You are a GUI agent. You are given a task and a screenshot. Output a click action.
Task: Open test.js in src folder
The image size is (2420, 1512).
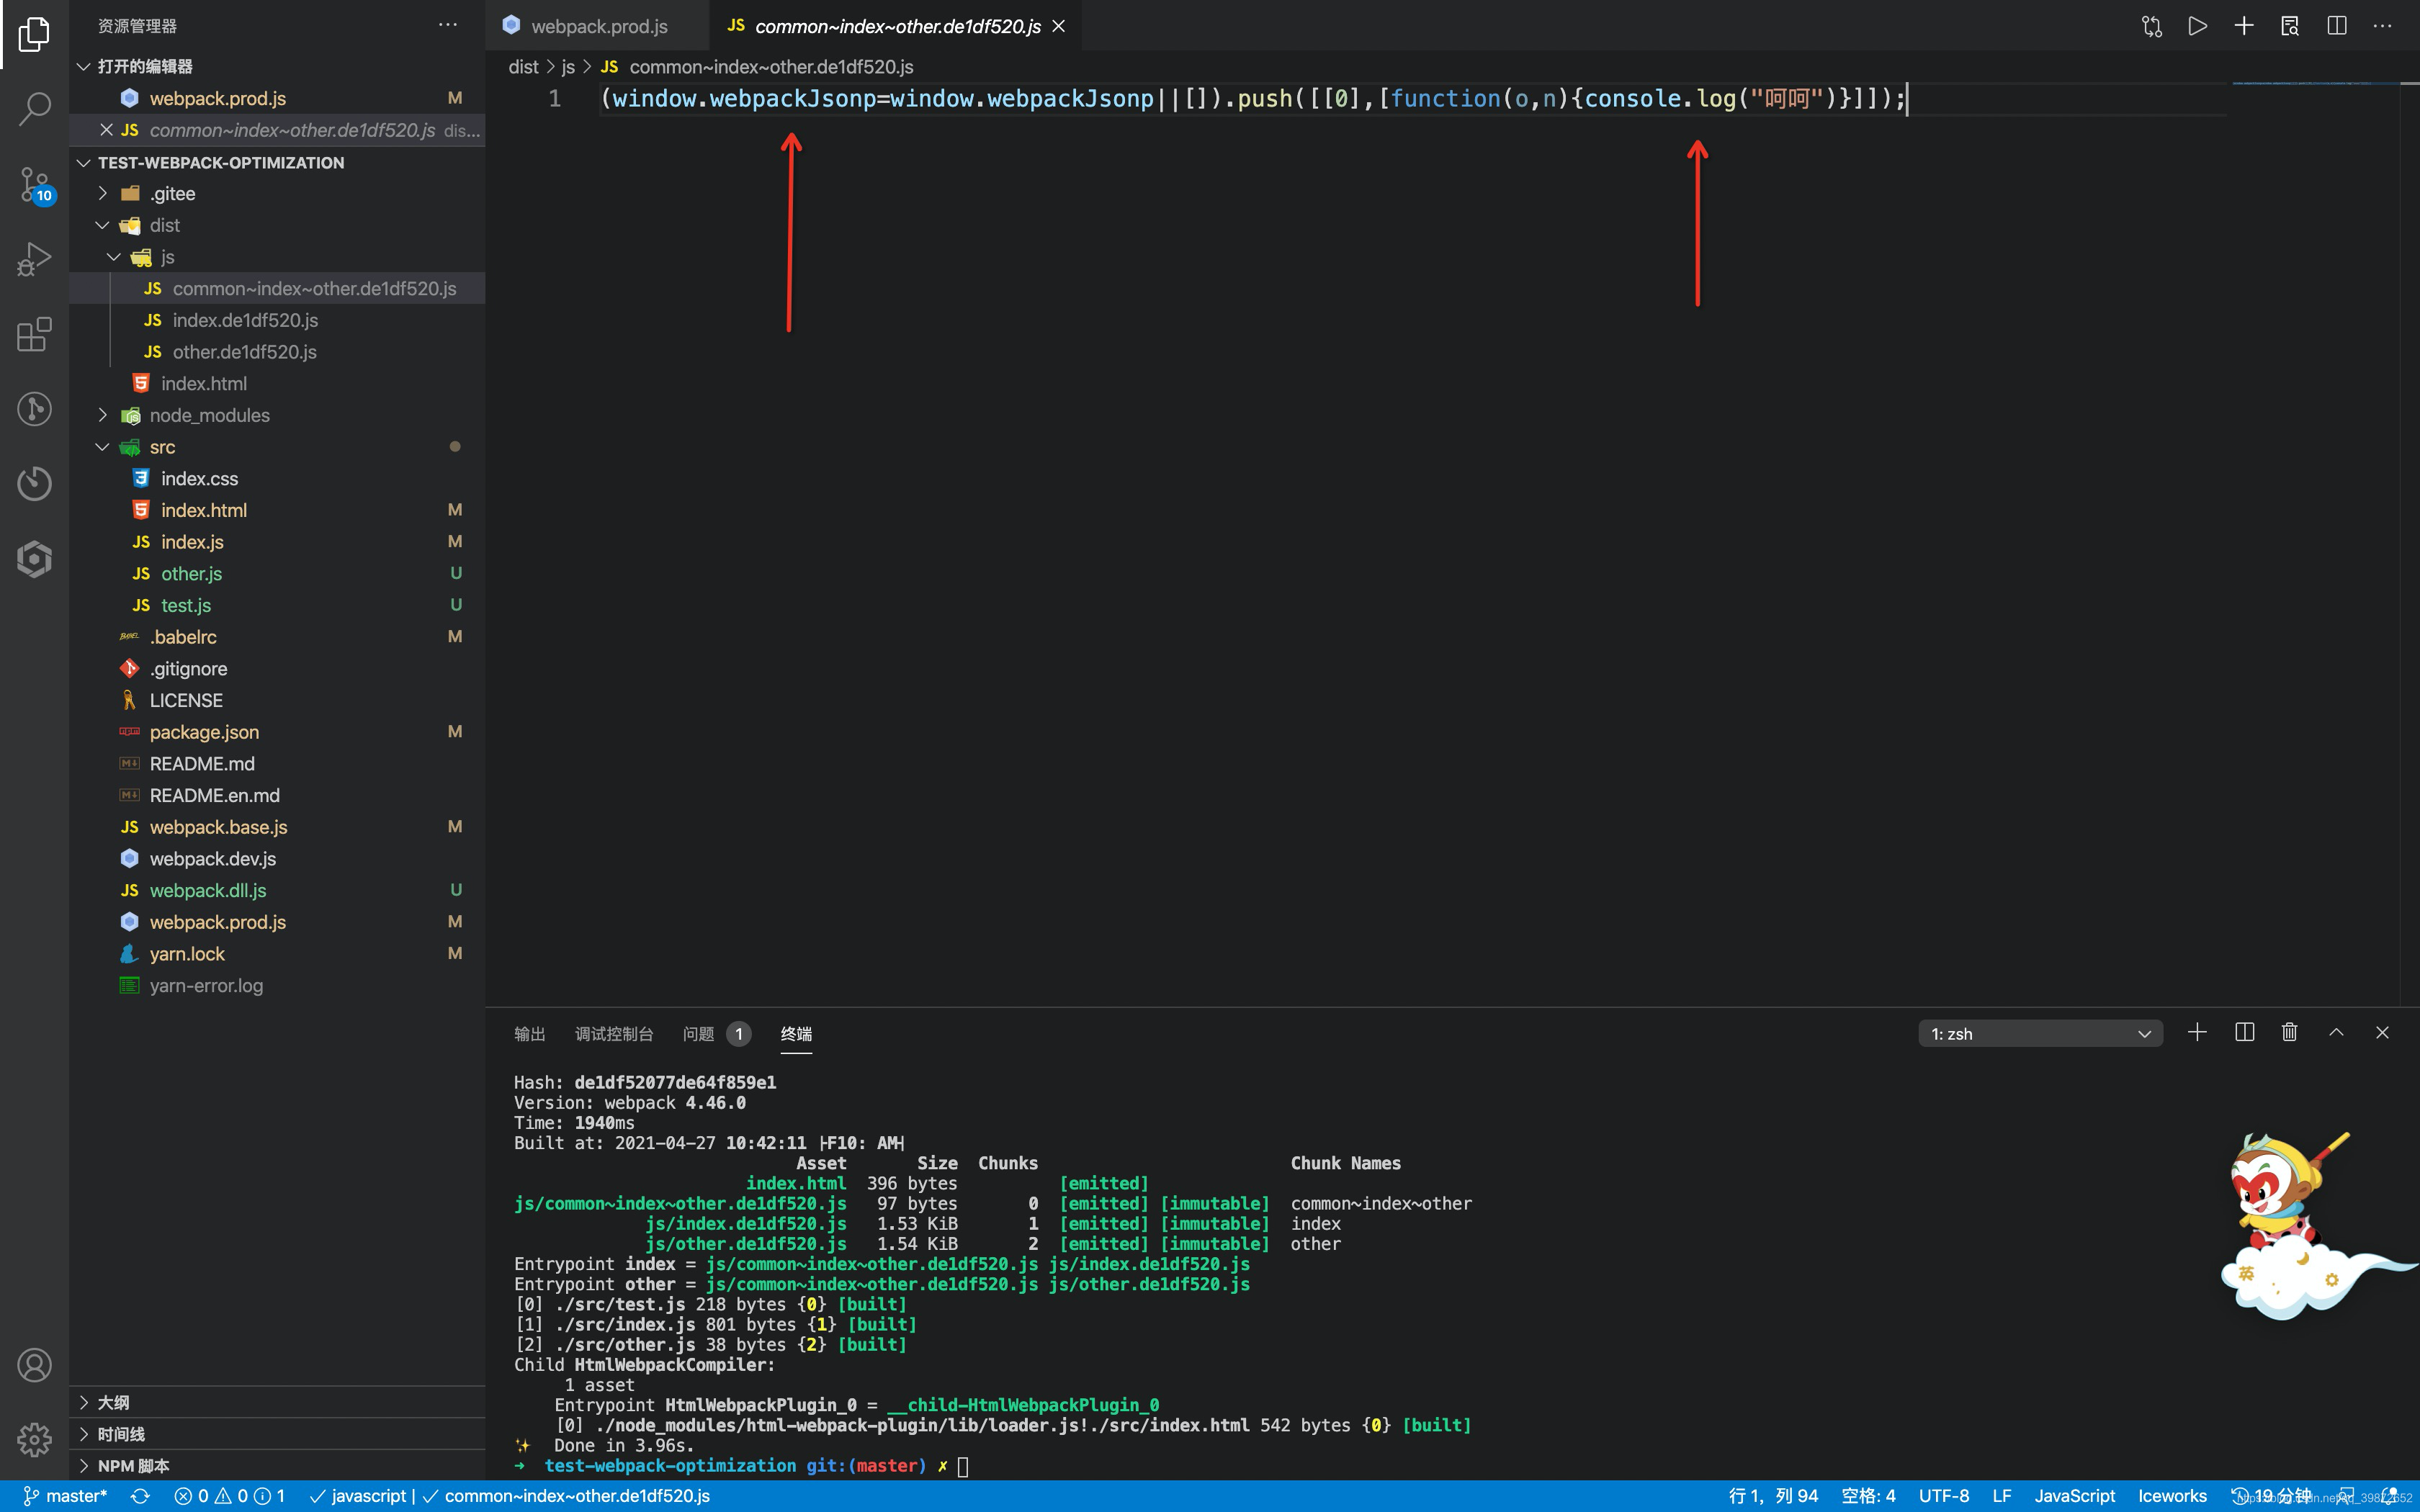[x=277, y=605]
